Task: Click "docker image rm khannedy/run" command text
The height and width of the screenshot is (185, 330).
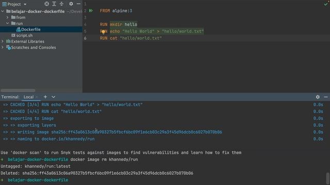Action: (x=104, y=159)
